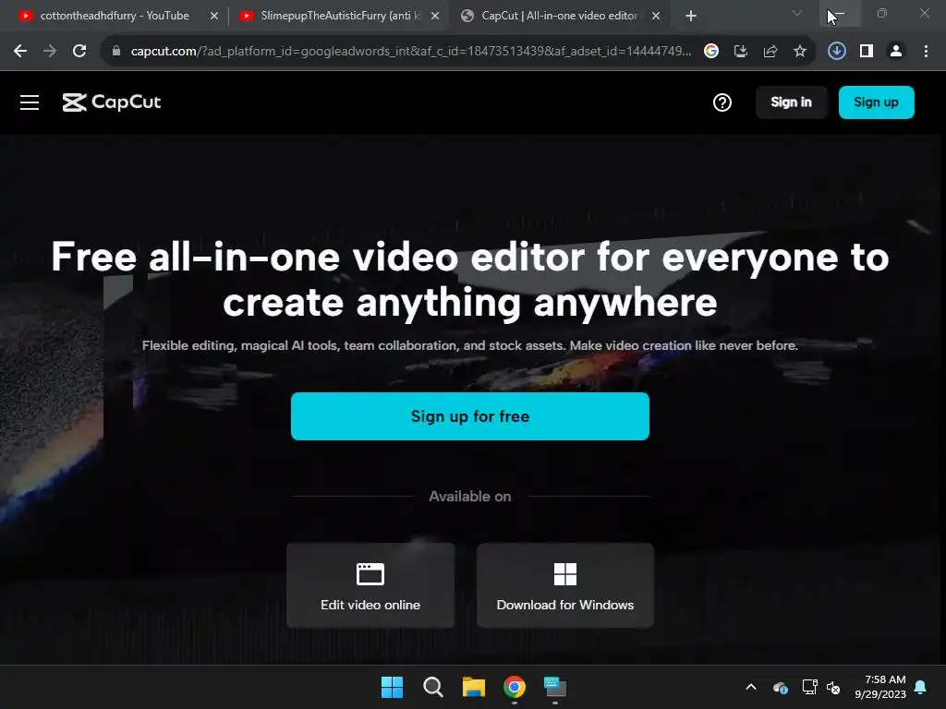Open the help question mark icon
The height and width of the screenshot is (709, 946).
coord(722,102)
